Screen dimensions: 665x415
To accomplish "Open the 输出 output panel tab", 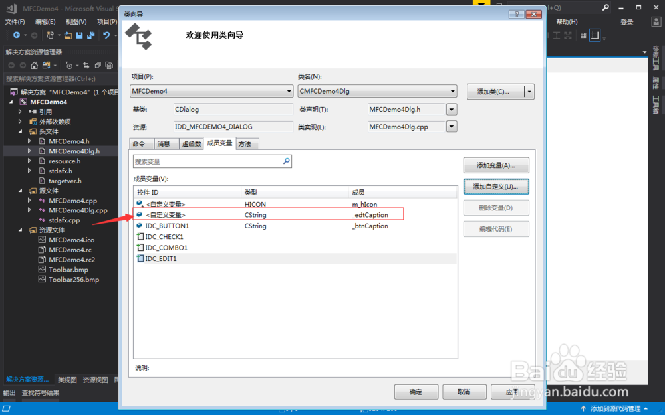I will [x=9, y=393].
